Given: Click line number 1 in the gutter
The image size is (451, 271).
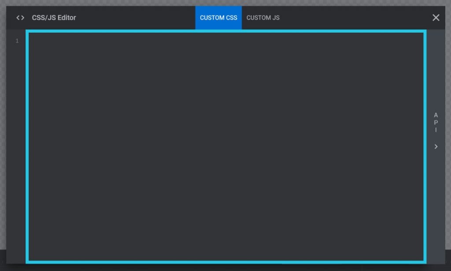Looking at the screenshot, I should 17,41.
